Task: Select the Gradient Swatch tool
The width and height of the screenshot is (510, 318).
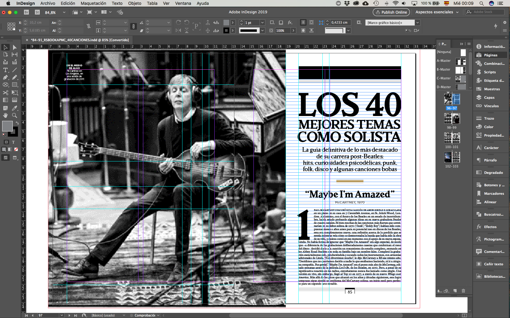Action: [5, 100]
